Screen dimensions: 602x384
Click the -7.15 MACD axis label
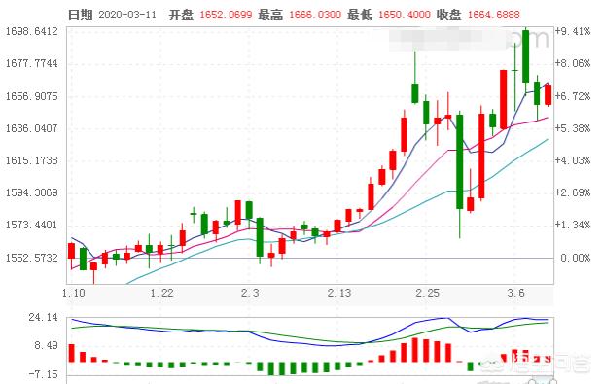coord(43,374)
